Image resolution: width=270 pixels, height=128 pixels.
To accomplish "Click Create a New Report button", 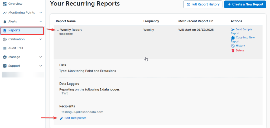I will tap(245, 4).
